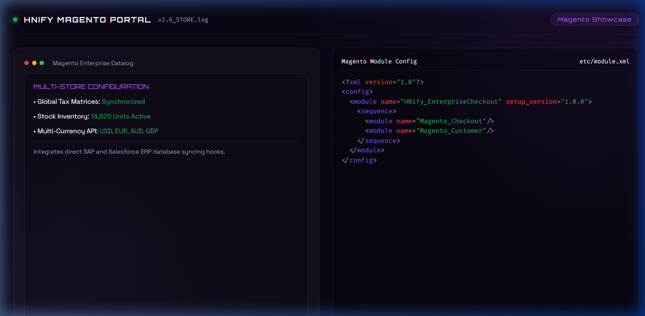Image resolution: width=645 pixels, height=316 pixels.
Task: Click the etc/module.xml file path
Action: coord(604,61)
